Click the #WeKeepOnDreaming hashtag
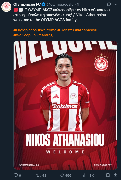 pos(33,35)
